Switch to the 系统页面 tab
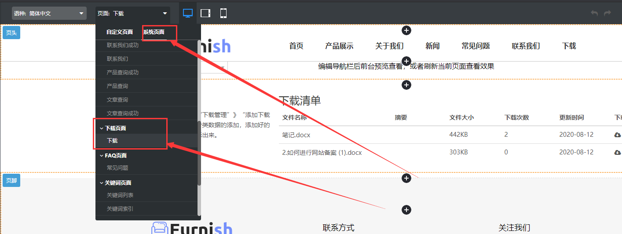 [x=154, y=32]
